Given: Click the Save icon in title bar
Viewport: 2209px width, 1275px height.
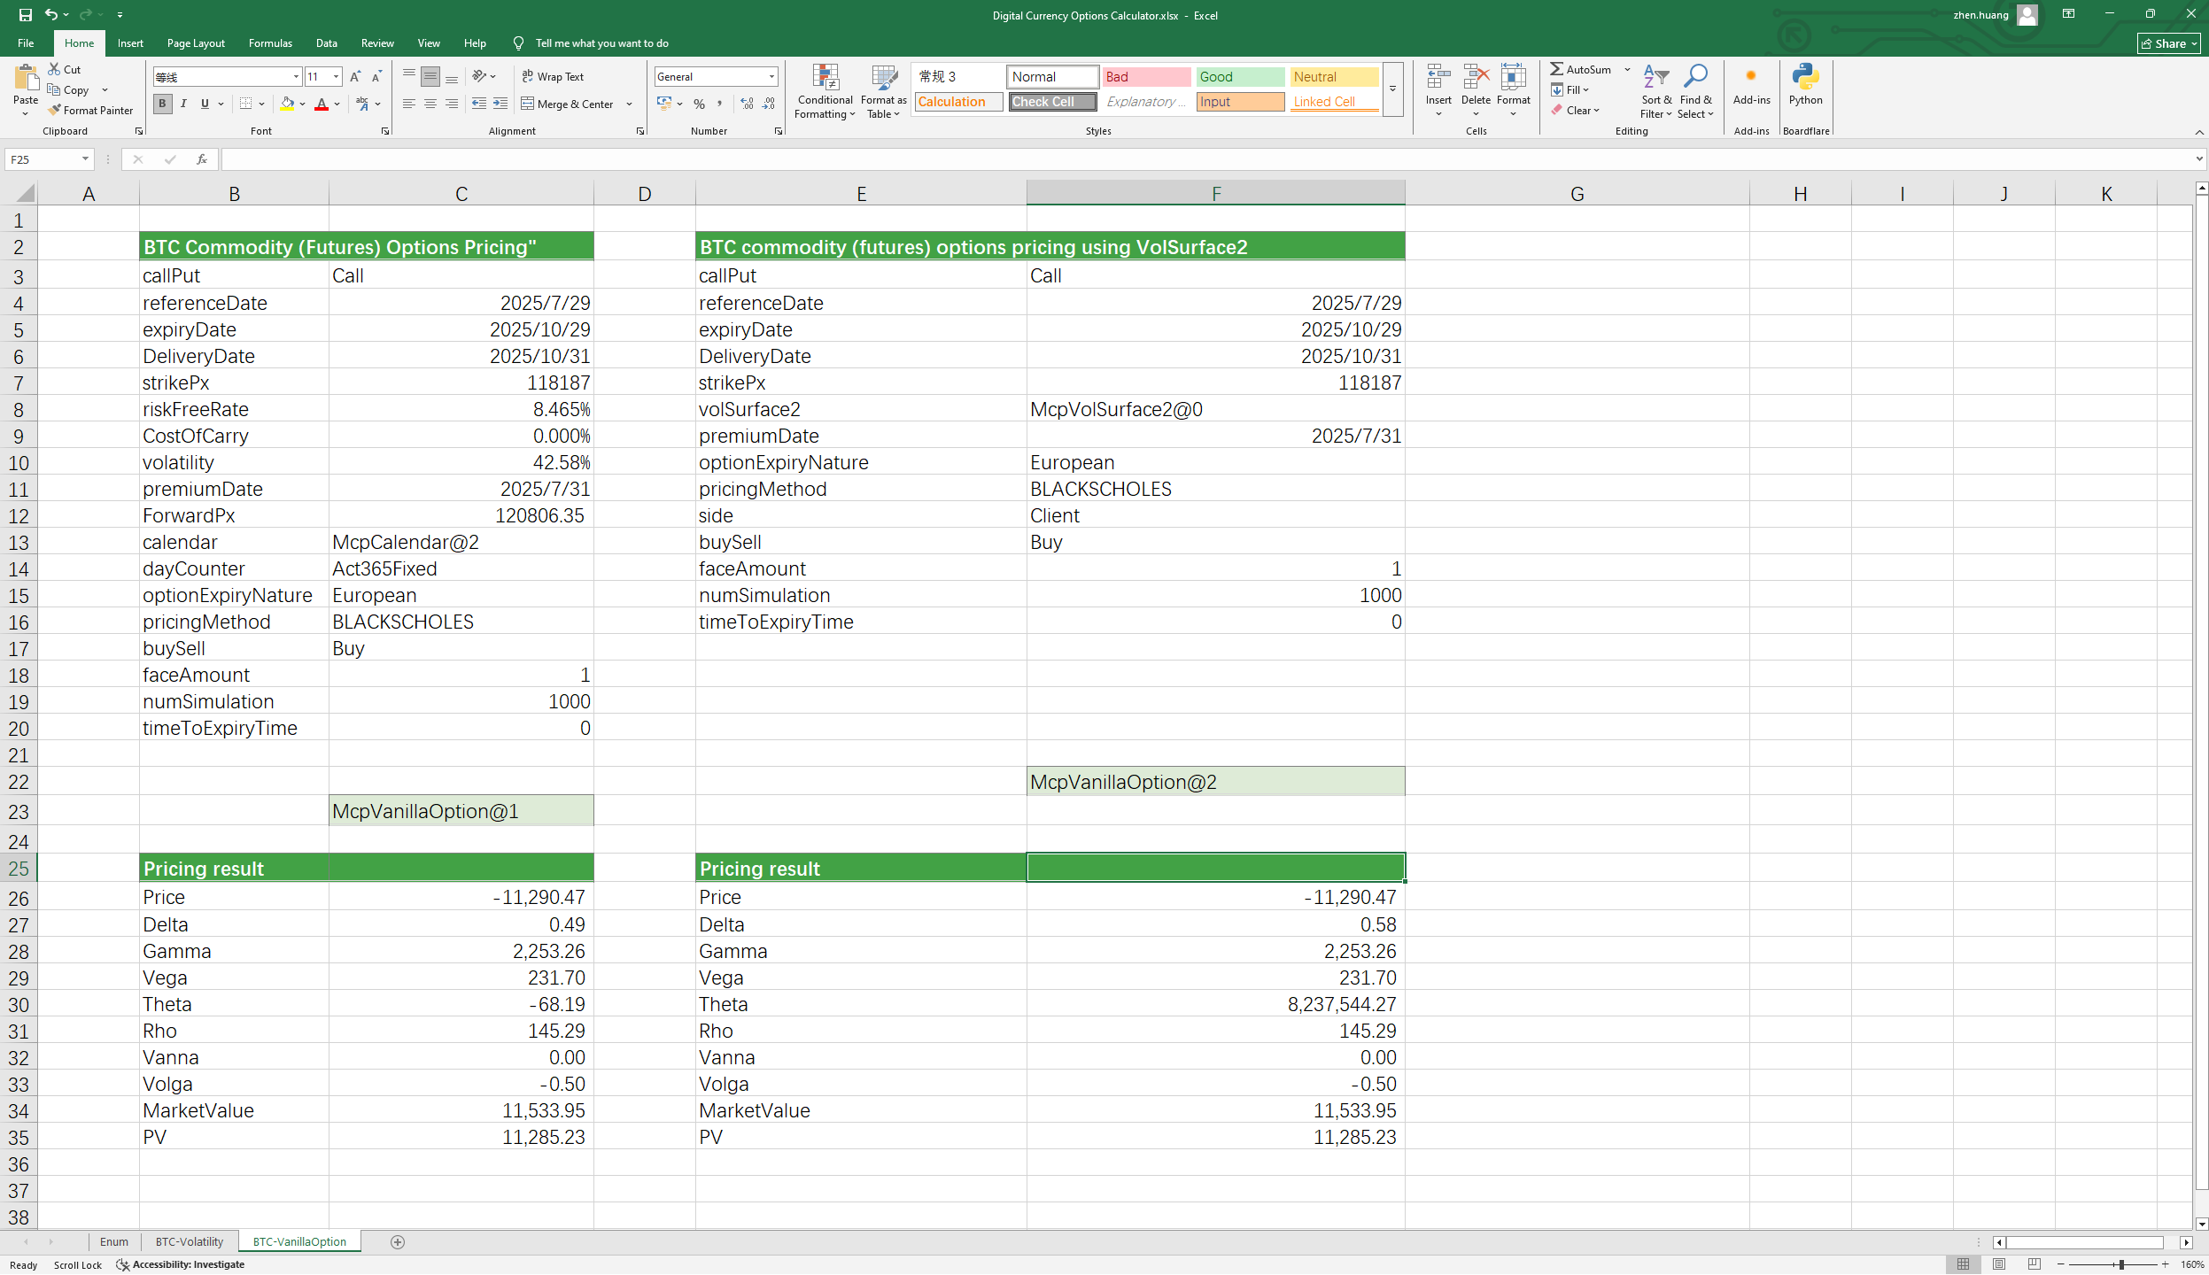Looking at the screenshot, I should [26, 15].
